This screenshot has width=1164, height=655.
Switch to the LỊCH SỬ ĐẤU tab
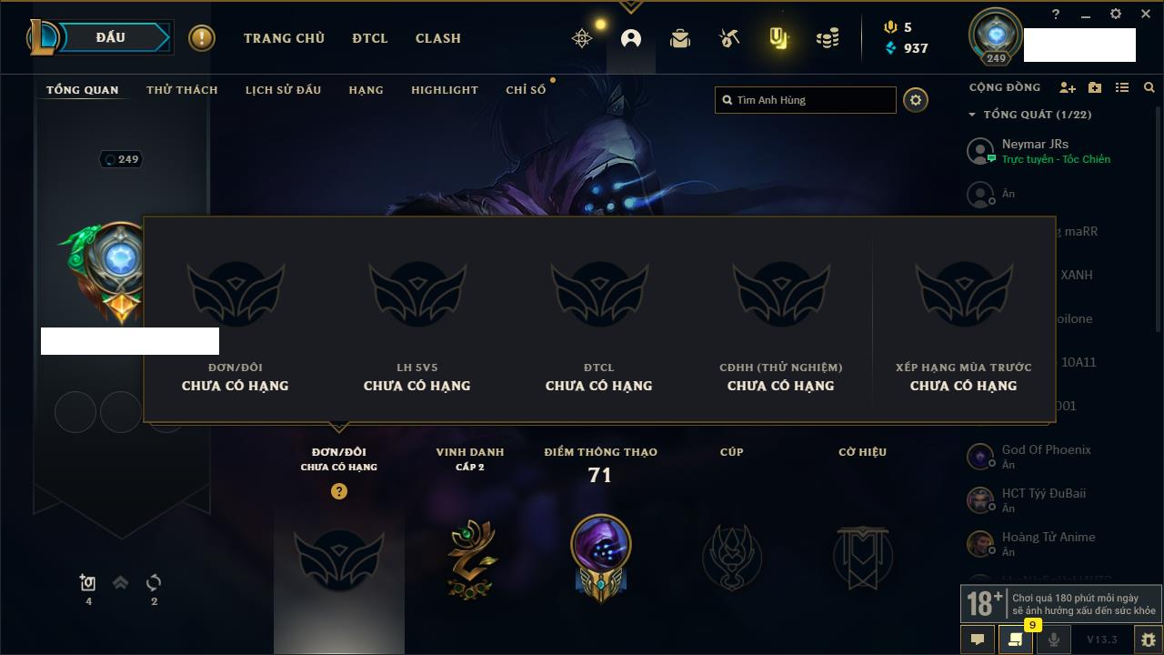(x=283, y=90)
